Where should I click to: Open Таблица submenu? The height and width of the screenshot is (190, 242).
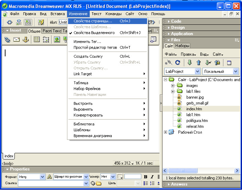pos(108,83)
